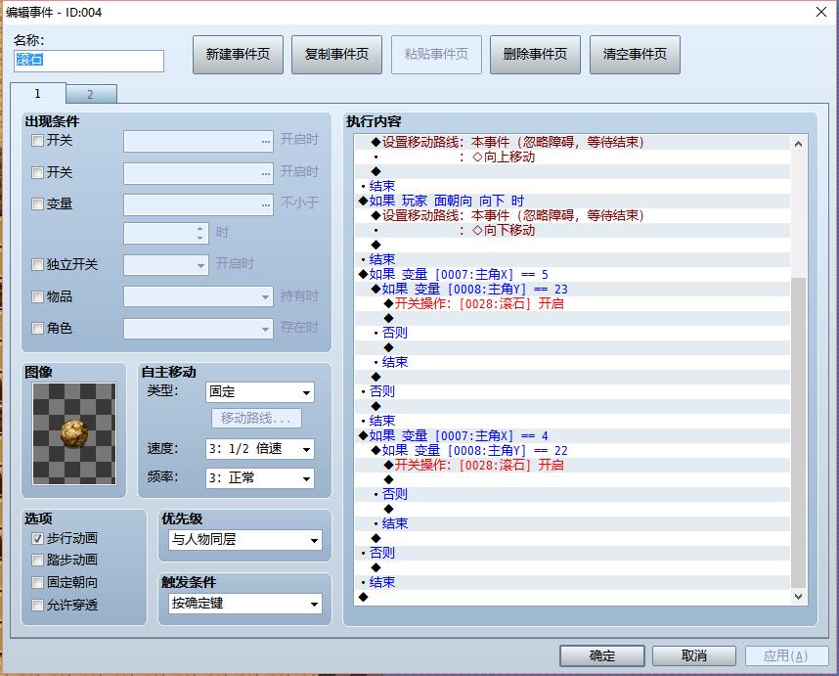Screen dimensions: 839x676
Task: Enable the 物品 condition checkbox
Action: coord(37,297)
